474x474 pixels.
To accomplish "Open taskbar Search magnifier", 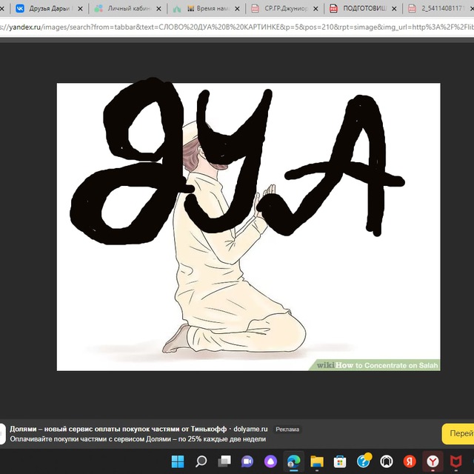I will tap(201, 461).
